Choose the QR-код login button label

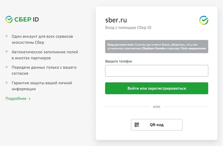157,125
